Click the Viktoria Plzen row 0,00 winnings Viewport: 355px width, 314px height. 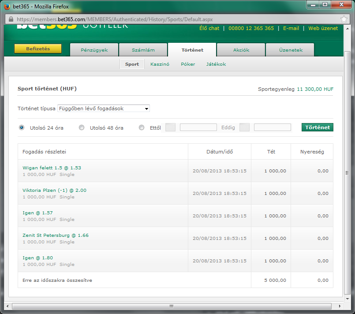323,193
